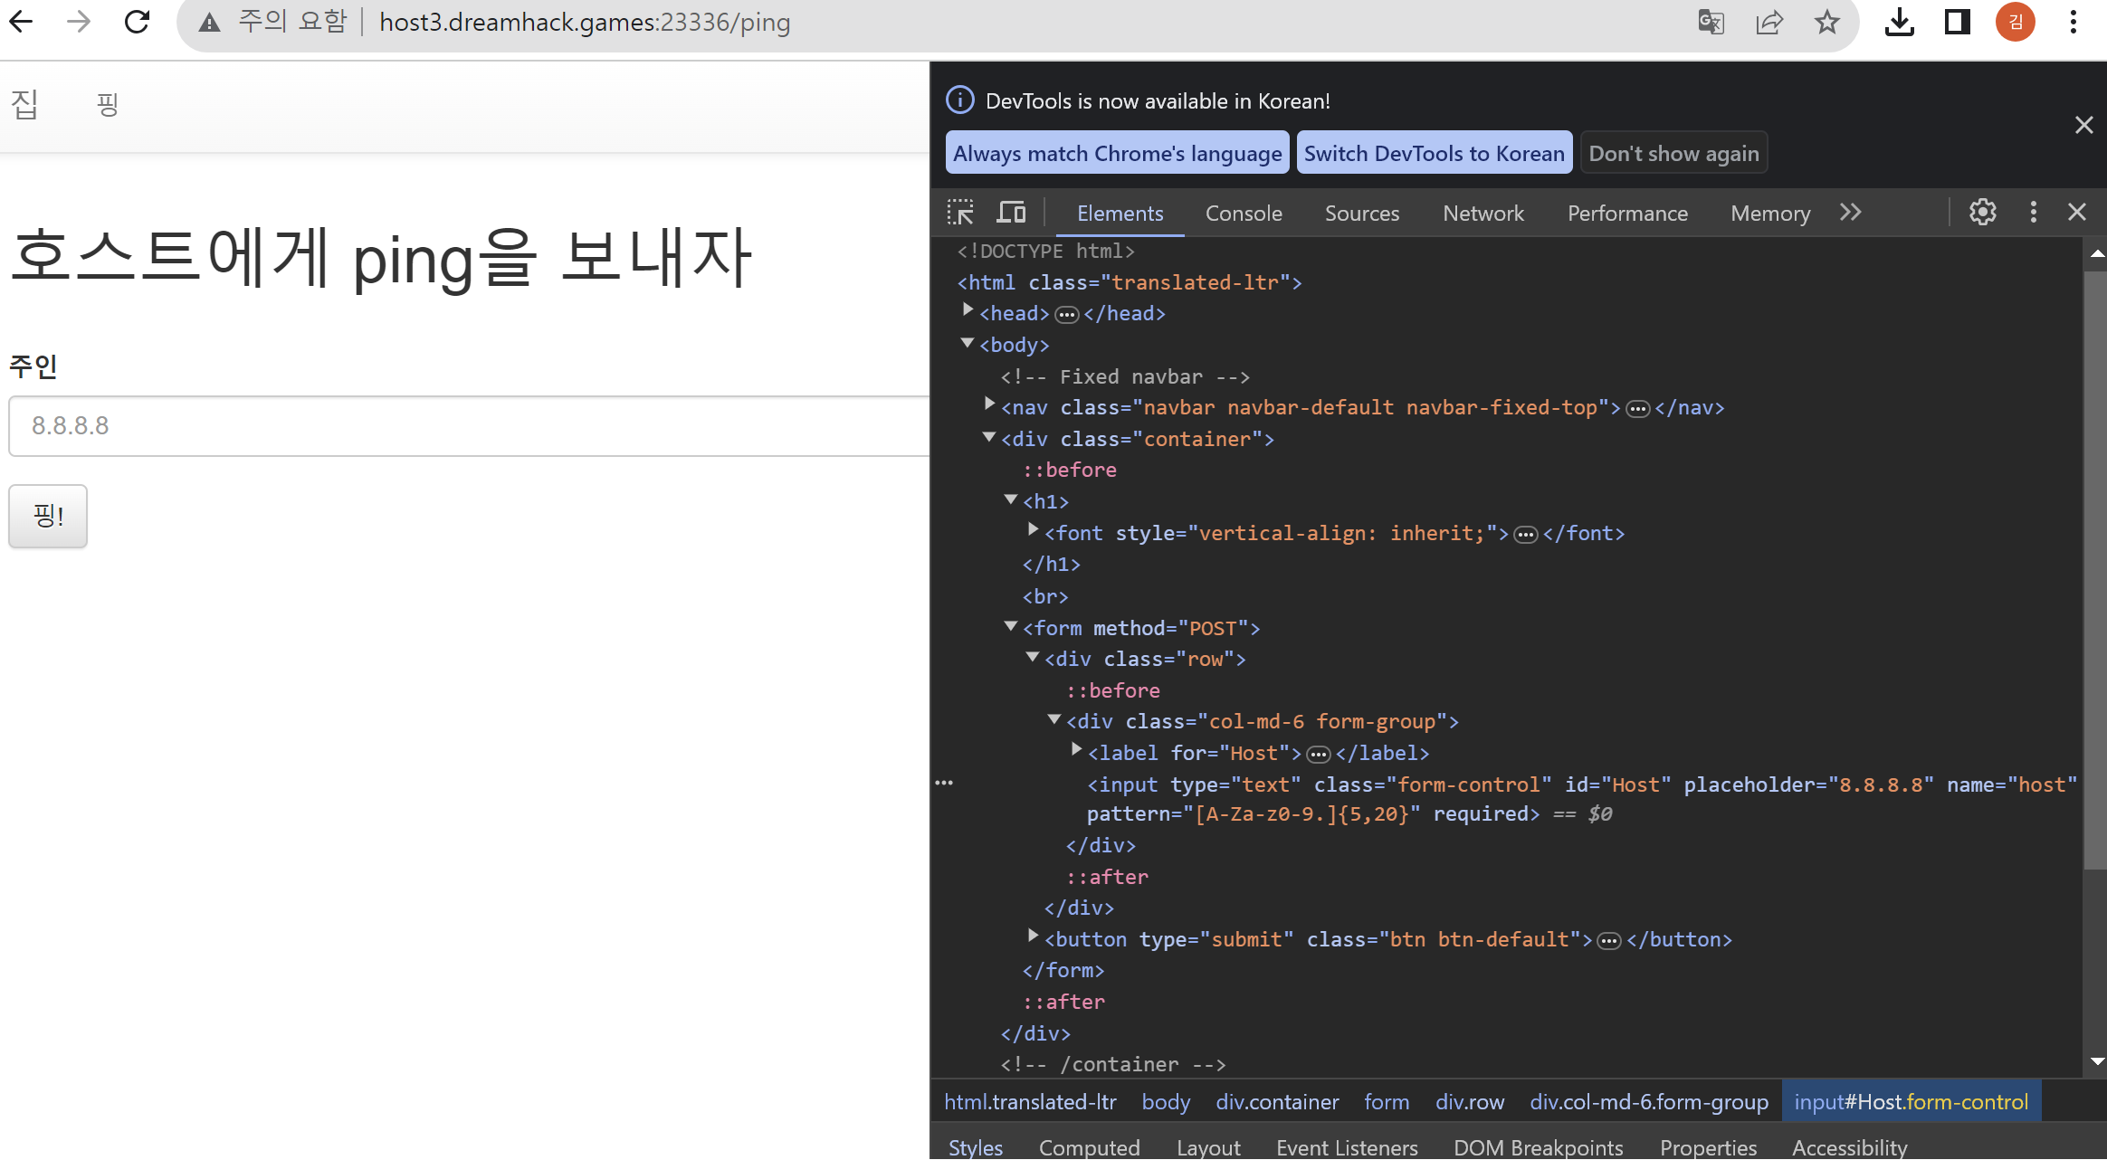Click the browser reload icon
The image size is (2107, 1160).
click(x=137, y=22)
